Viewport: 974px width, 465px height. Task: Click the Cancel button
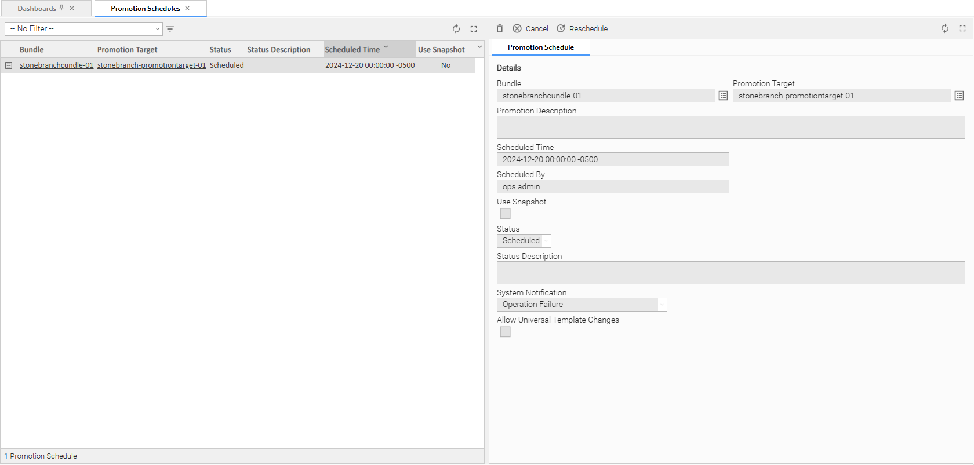530,28
